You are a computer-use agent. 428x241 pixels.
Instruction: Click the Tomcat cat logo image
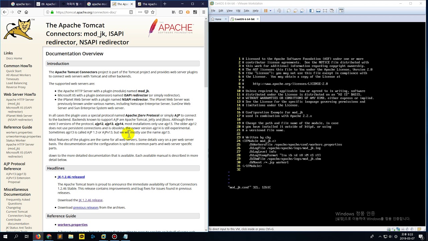(19, 29)
